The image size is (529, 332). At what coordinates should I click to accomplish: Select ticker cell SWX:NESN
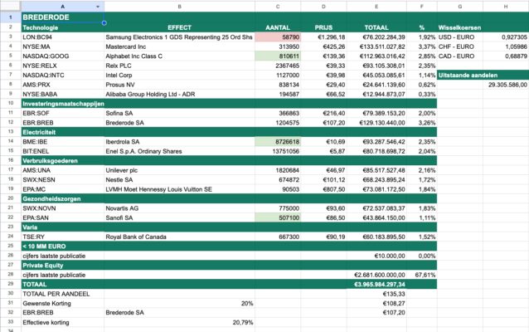point(62,179)
